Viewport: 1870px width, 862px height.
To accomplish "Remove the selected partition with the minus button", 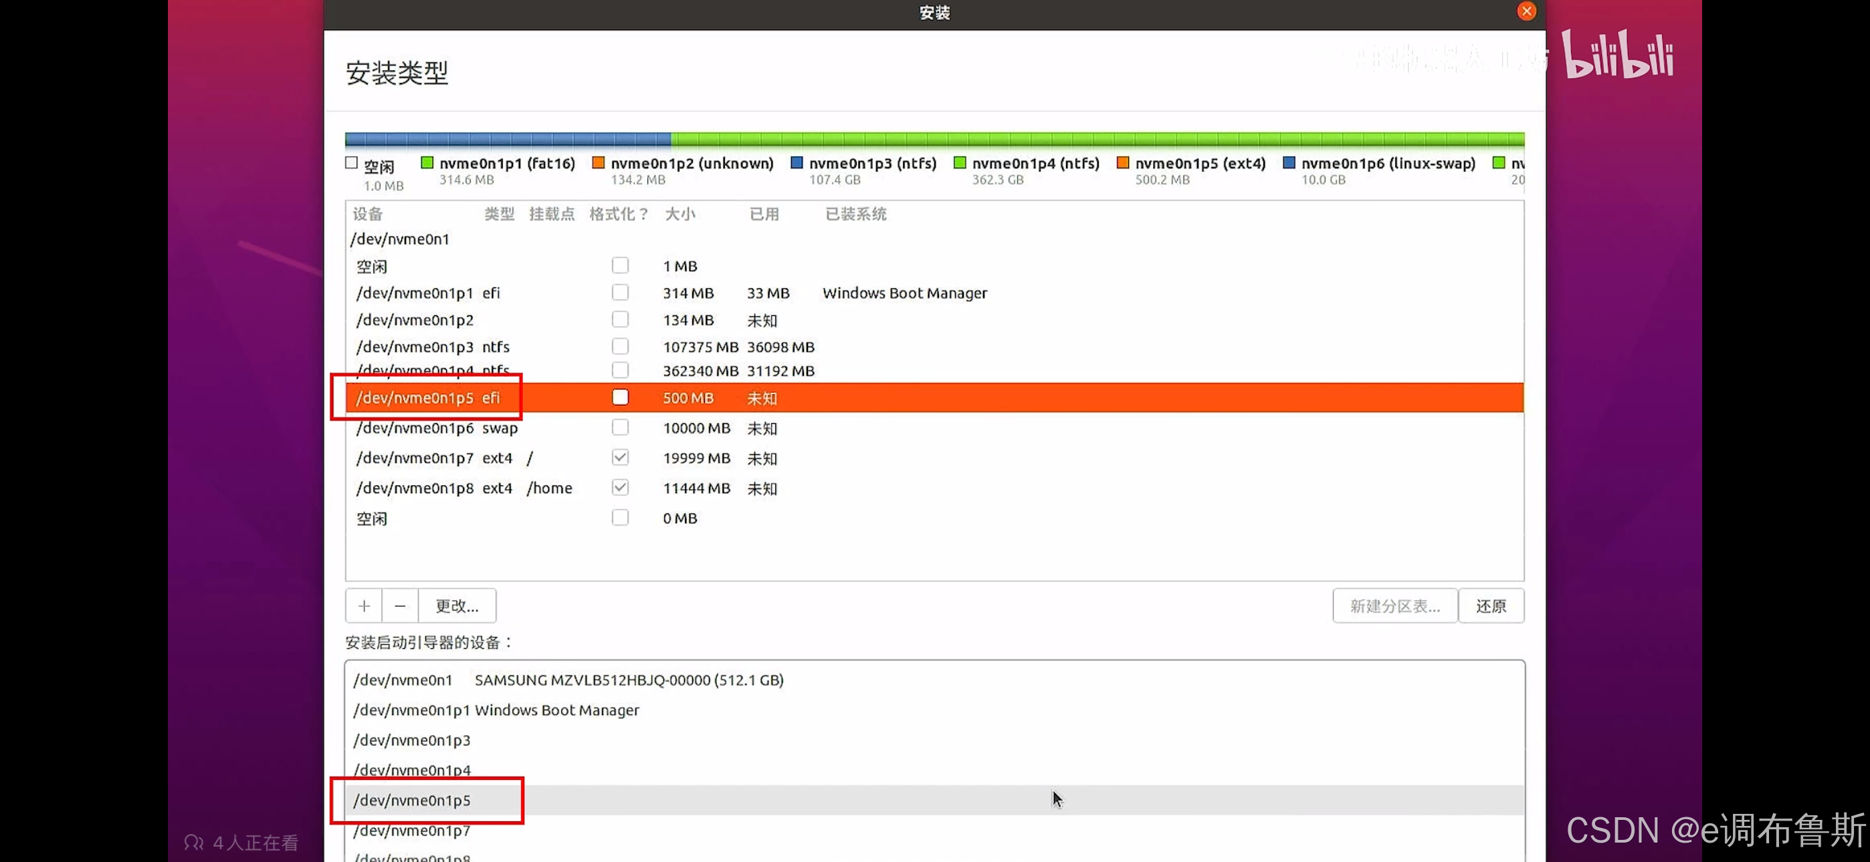I will point(400,606).
